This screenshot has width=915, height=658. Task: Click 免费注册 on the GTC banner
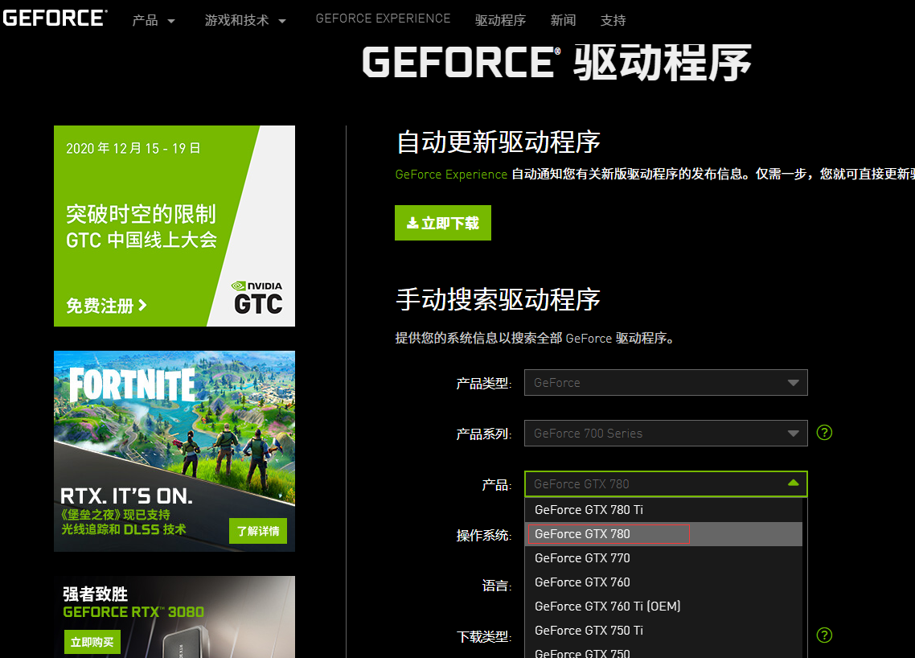106,306
